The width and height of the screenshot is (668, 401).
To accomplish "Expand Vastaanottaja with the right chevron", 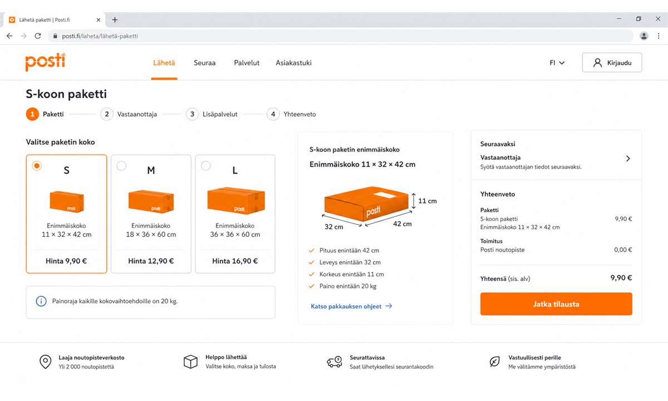I will tap(628, 159).
